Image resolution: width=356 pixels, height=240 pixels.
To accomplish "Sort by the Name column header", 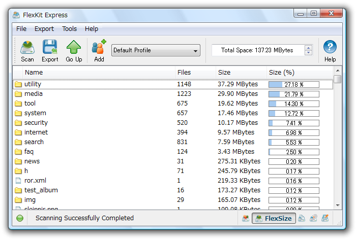I will pyautogui.click(x=99, y=73).
